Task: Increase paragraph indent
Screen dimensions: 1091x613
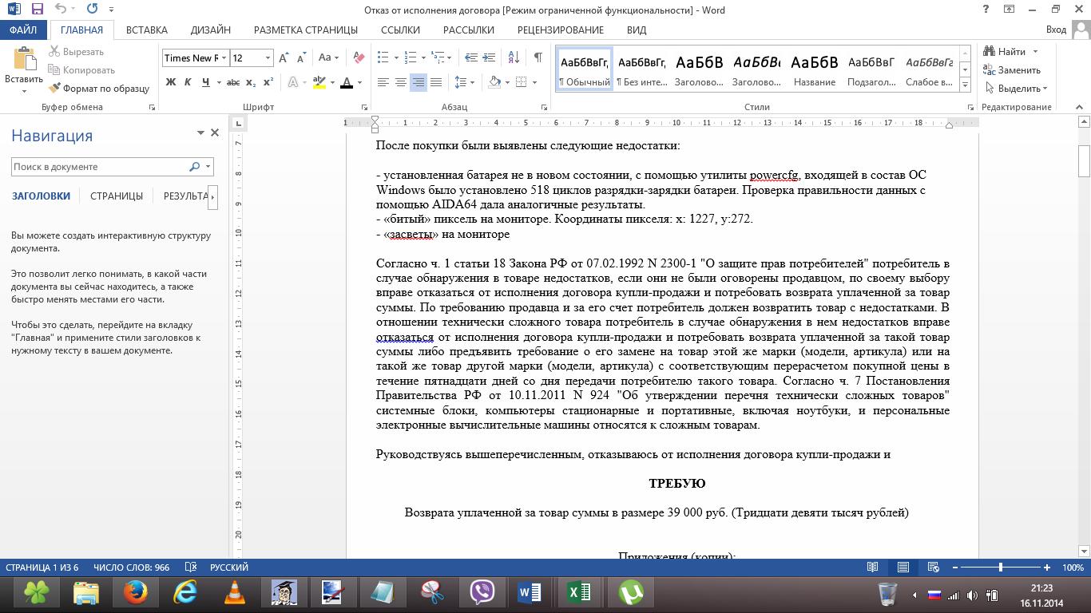Action: click(x=490, y=57)
